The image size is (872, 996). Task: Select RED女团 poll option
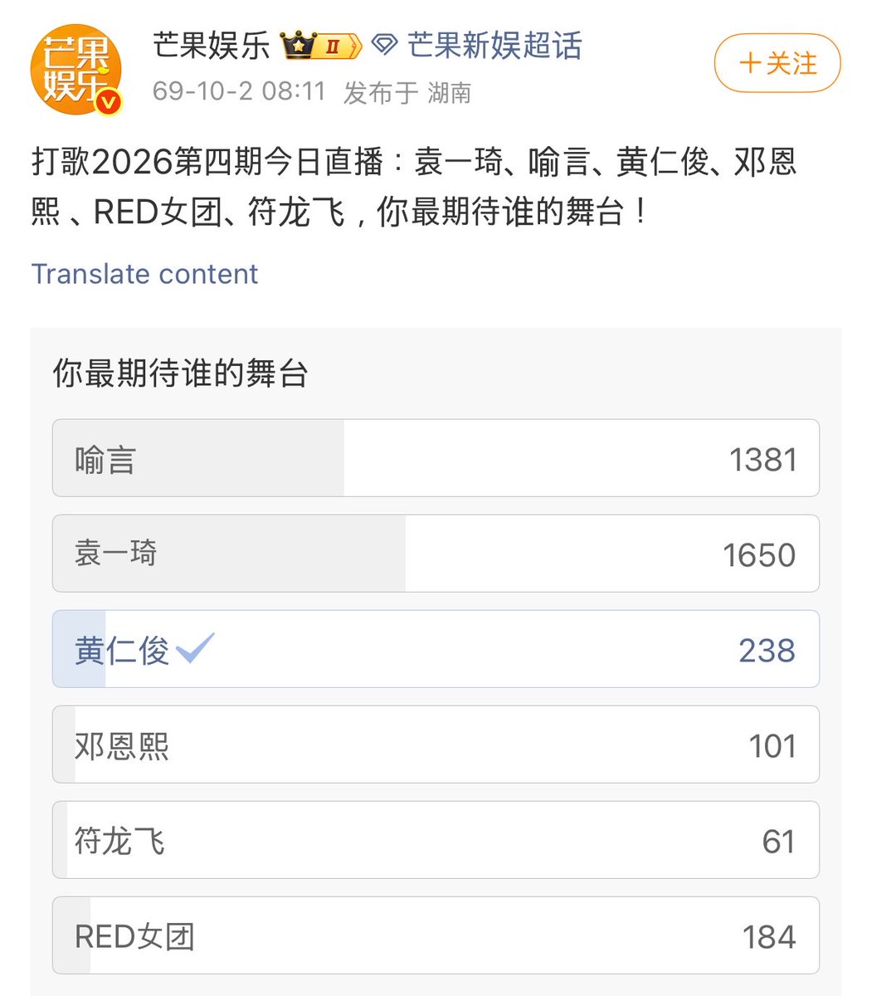coord(436,935)
